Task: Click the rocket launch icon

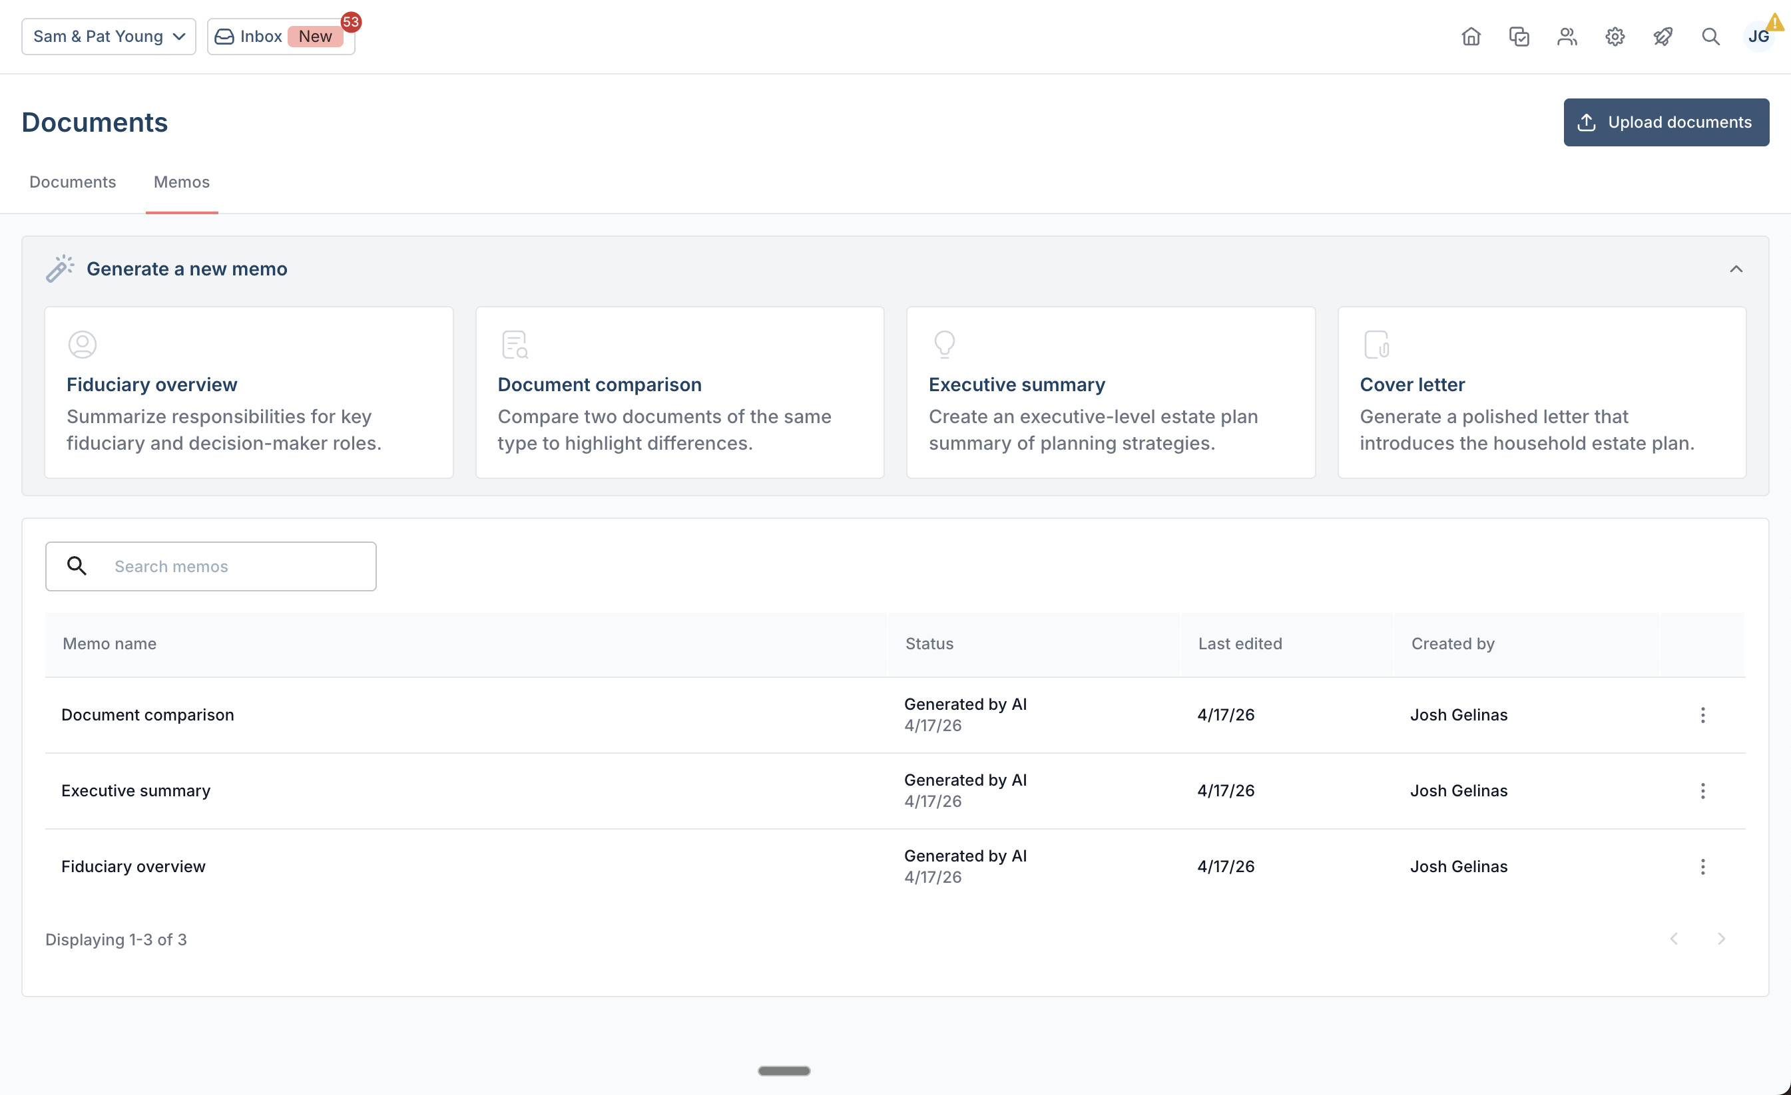Action: tap(1663, 37)
